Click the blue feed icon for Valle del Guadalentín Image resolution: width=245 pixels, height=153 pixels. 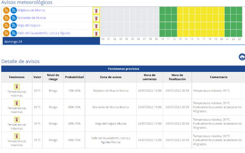click(13, 33)
